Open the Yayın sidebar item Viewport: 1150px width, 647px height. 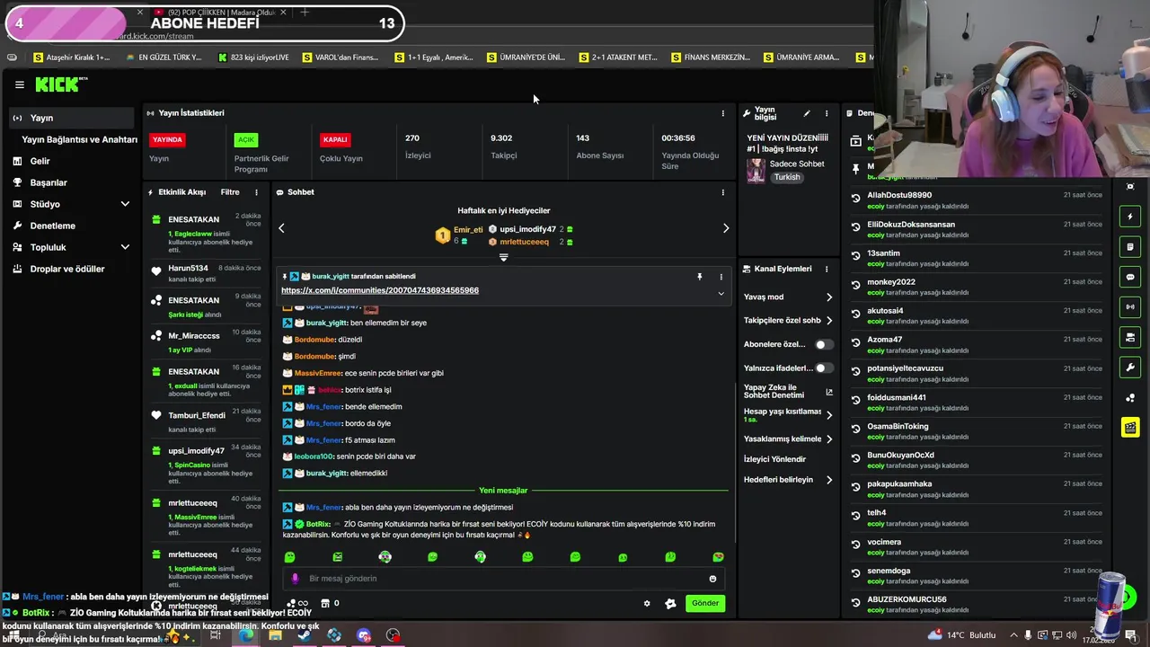pyautogui.click(x=72, y=118)
